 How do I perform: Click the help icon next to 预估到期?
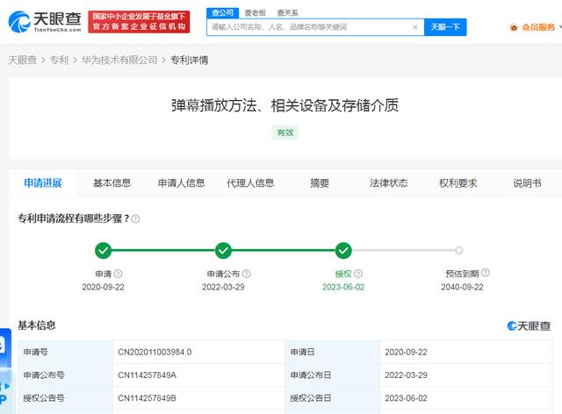coord(486,273)
